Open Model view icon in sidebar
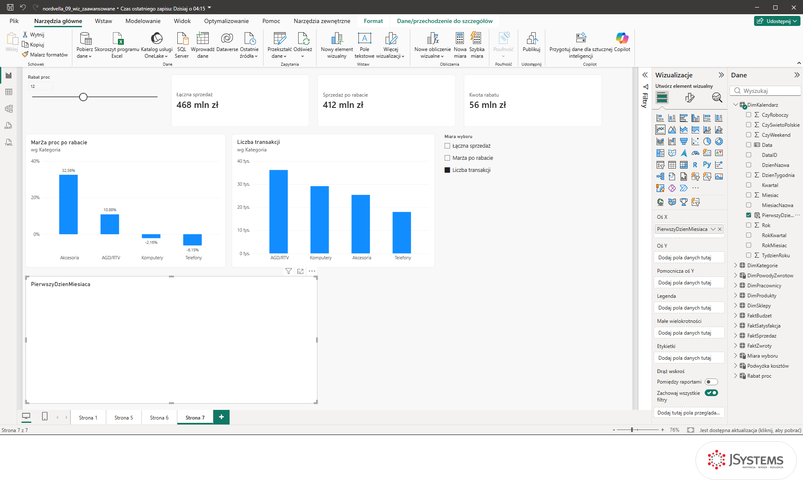The image size is (803, 486). tap(8, 109)
